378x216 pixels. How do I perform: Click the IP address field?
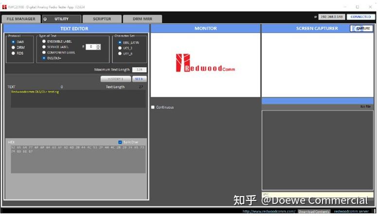(331, 17)
